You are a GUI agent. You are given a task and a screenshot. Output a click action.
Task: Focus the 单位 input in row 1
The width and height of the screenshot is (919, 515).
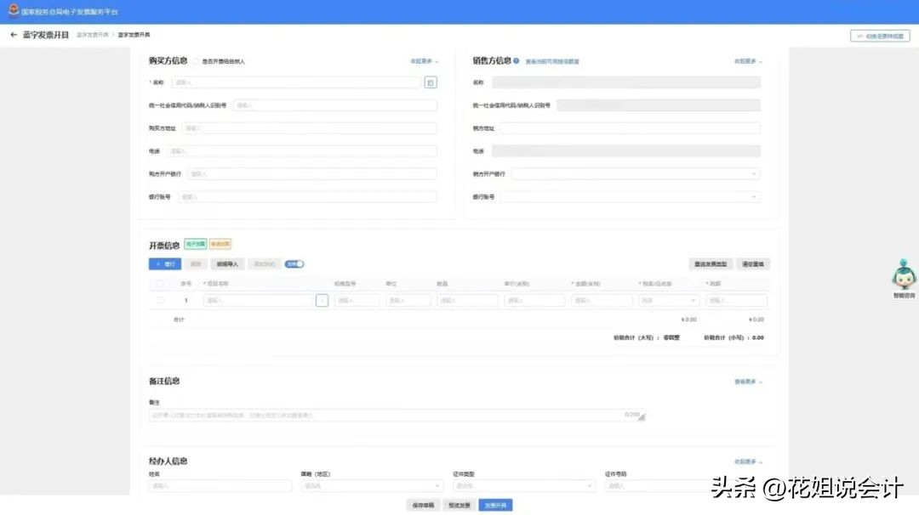pos(408,300)
